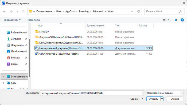Sort by Размер column header

coord(143,26)
